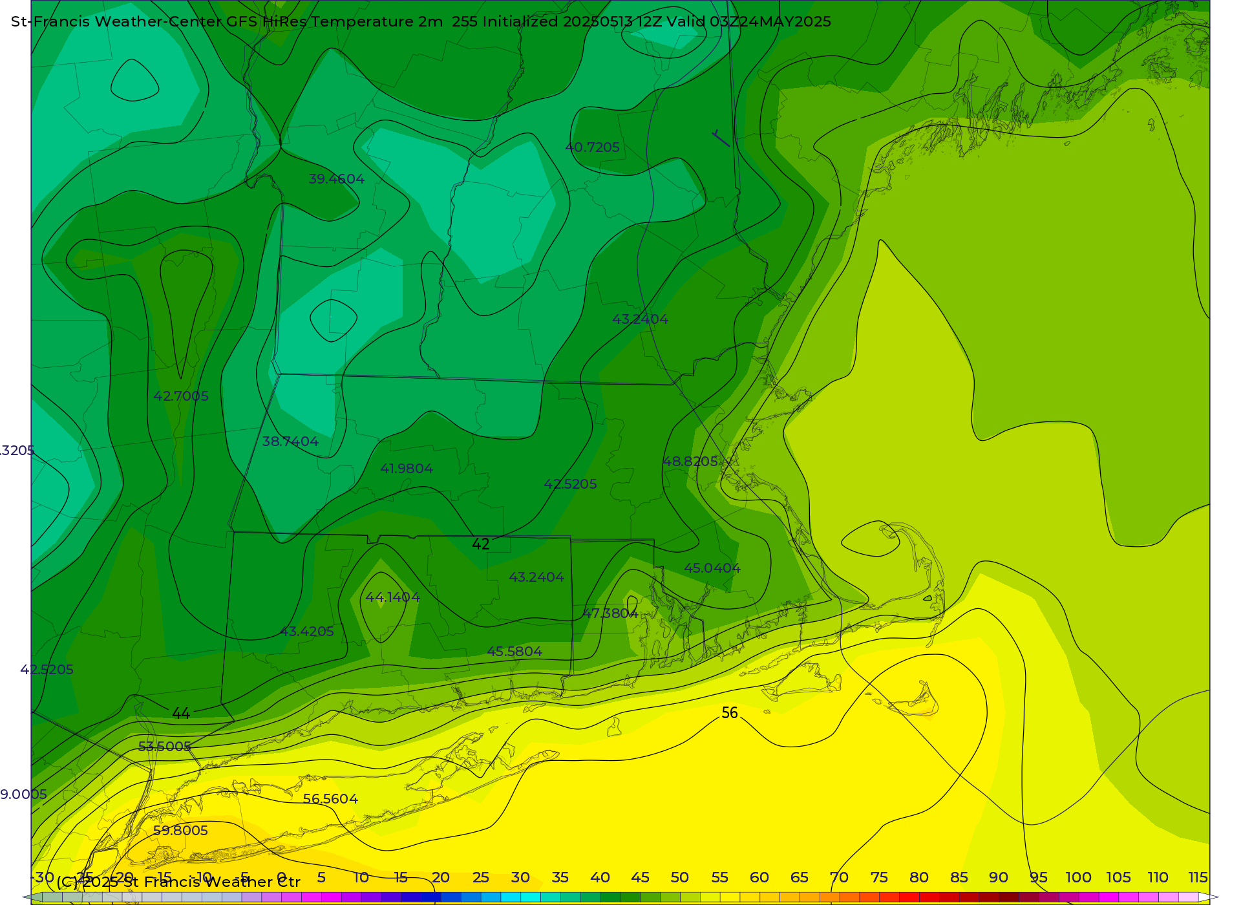Click the temperature value 40.7205
Screen dimensions: 1241x905
tap(592, 147)
